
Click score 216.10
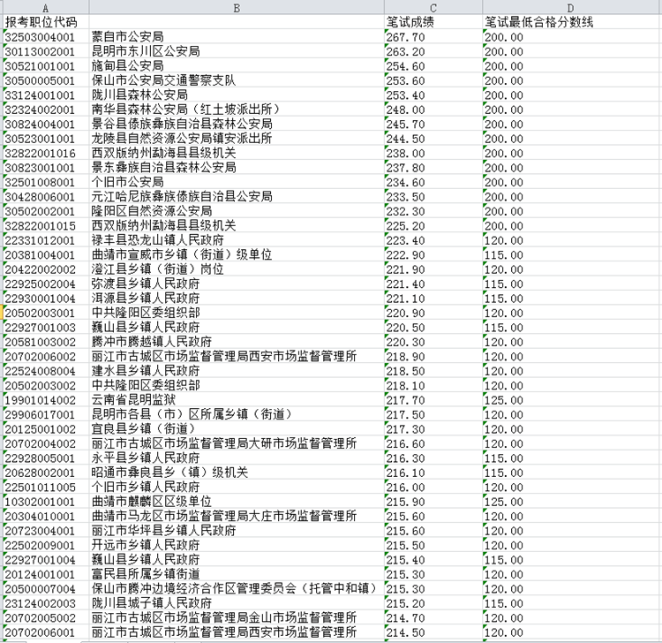click(x=433, y=473)
